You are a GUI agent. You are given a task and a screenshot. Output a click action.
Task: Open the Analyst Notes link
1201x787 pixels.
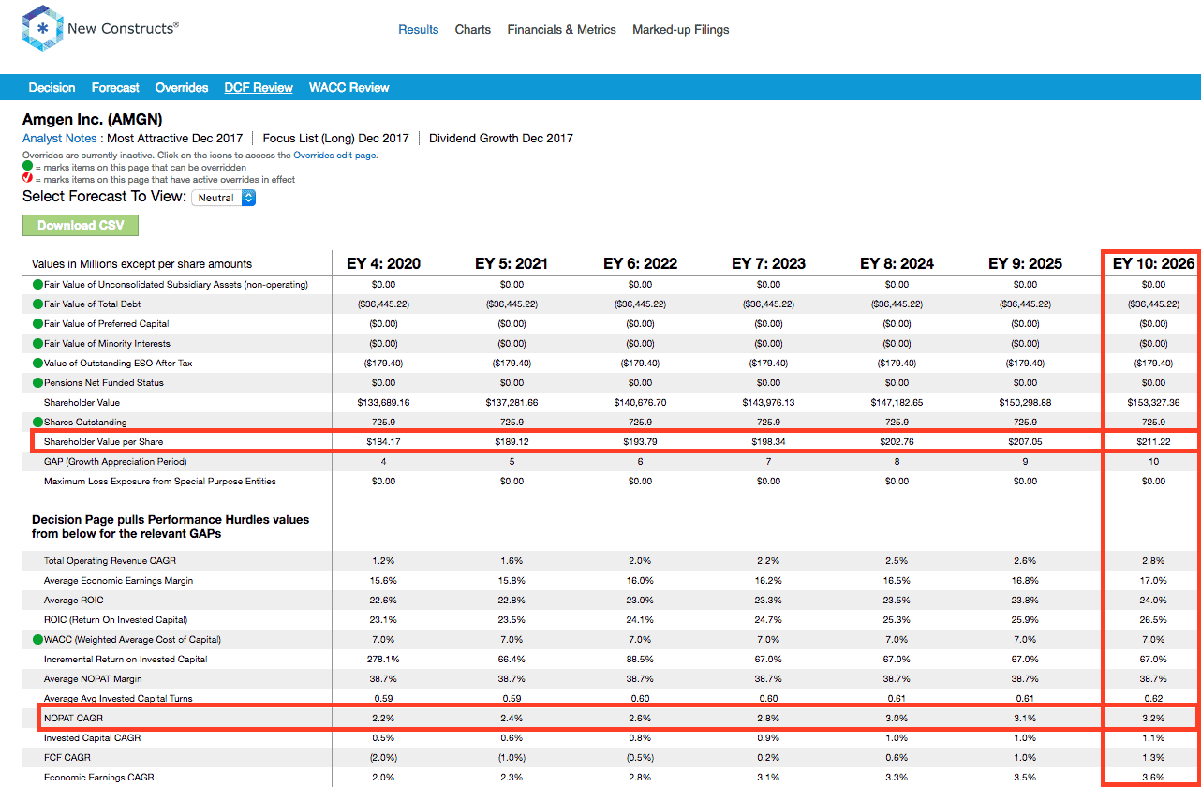click(60, 138)
